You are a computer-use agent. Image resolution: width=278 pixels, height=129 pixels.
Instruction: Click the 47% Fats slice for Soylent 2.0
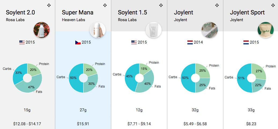(x=32, y=86)
